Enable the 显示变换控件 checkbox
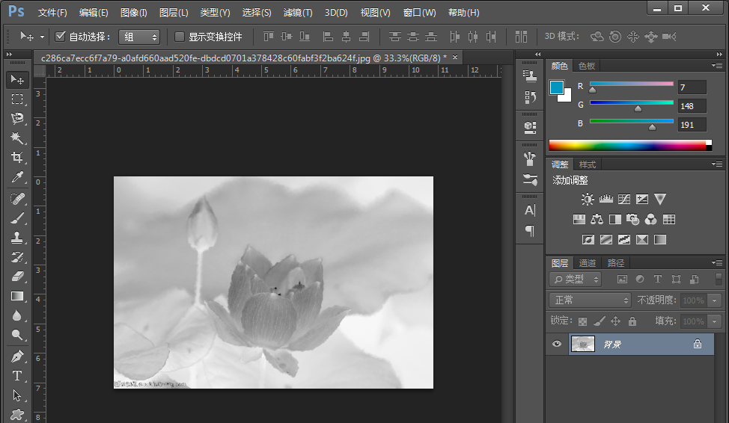This screenshot has width=729, height=423. pyautogui.click(x=180, y=37)
